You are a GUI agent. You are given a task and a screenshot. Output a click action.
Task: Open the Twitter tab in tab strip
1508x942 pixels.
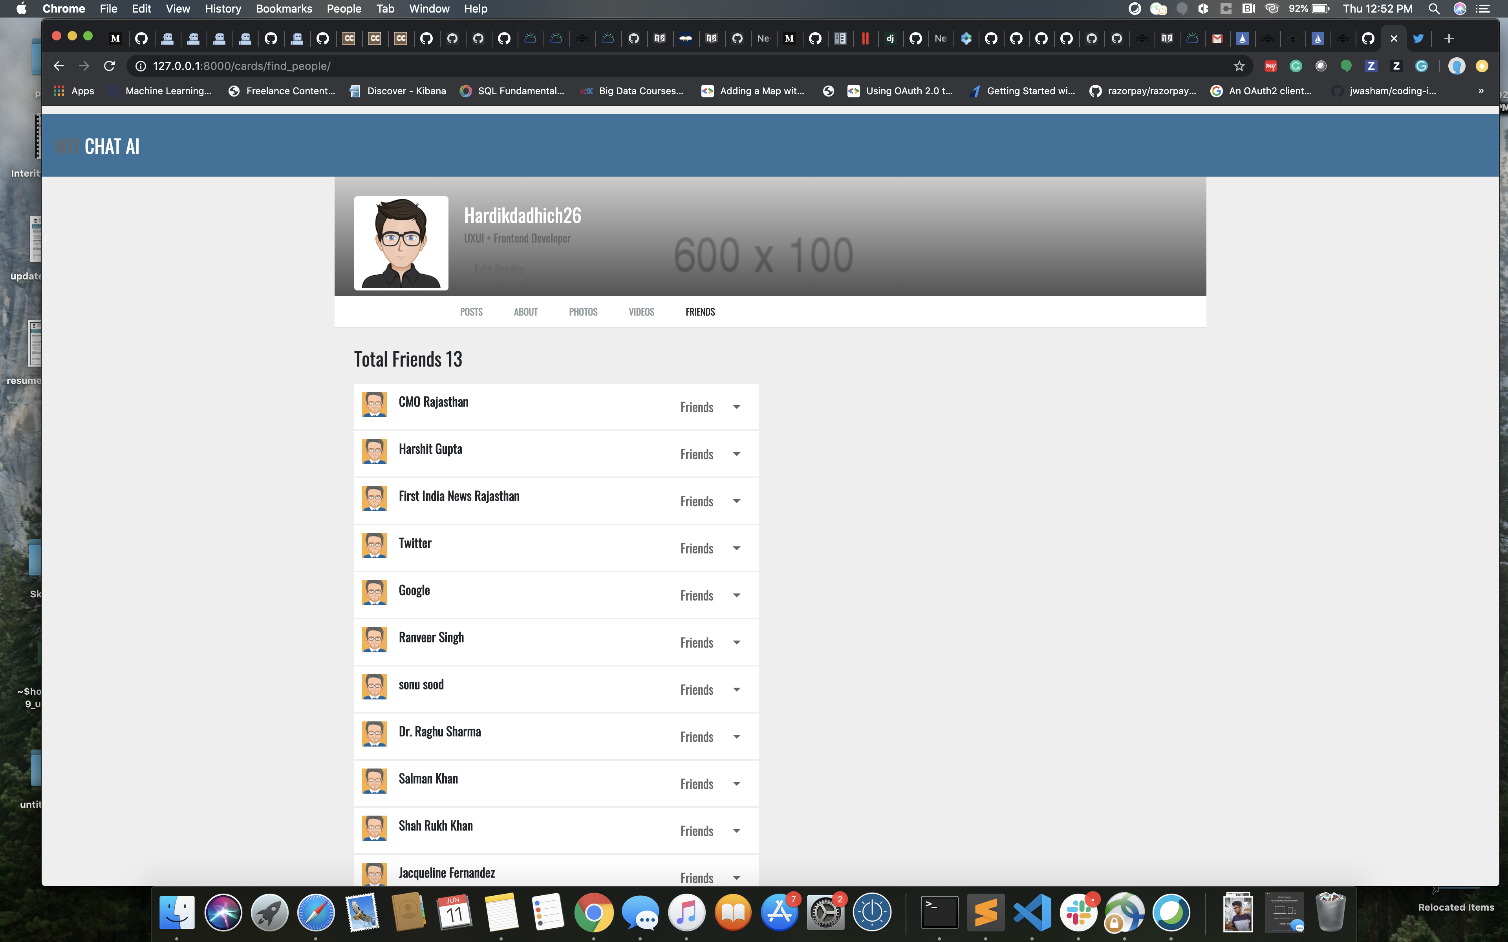(1418, 38)
